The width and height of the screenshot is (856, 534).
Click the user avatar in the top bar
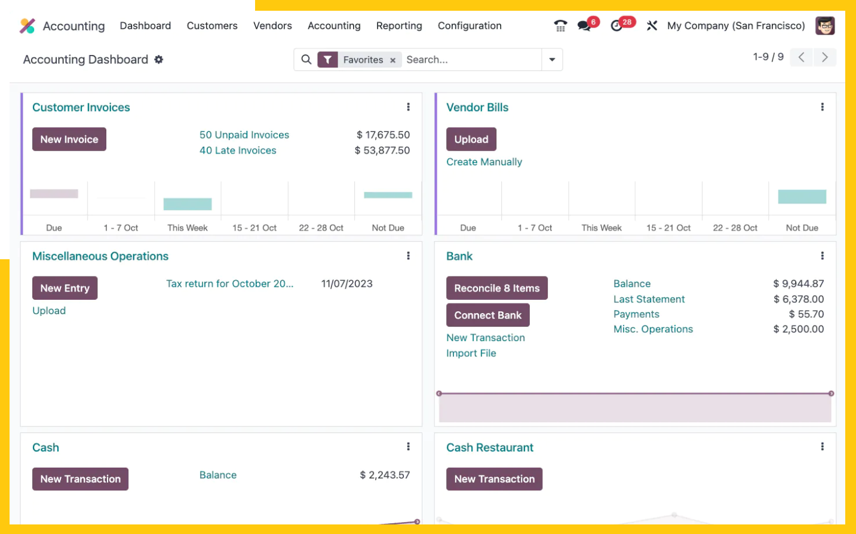tap(825, 26)
